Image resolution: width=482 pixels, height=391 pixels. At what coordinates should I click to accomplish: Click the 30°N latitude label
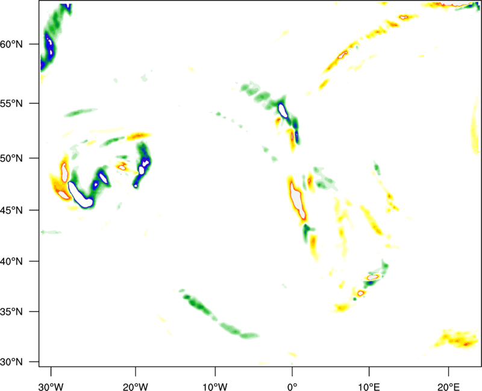(11, 362)
